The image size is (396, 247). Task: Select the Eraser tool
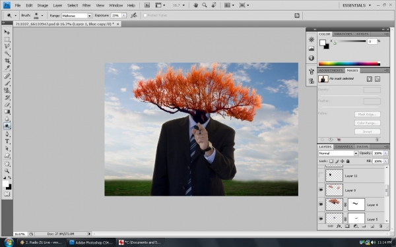7,105
